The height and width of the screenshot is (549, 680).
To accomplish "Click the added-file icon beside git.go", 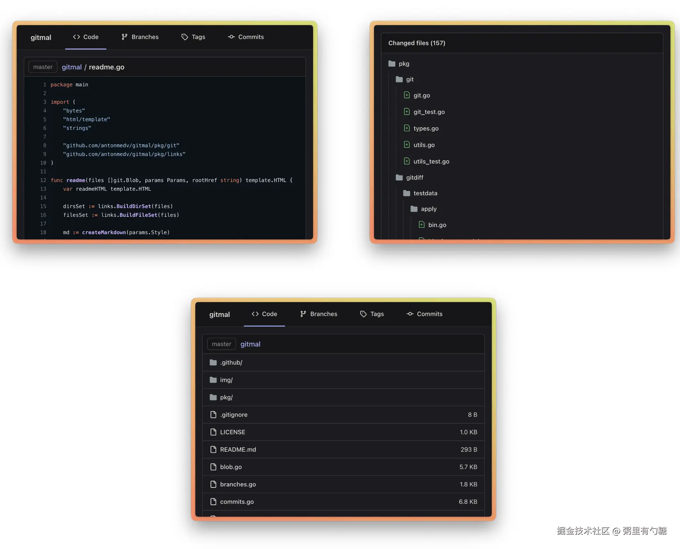I will 407,95.
